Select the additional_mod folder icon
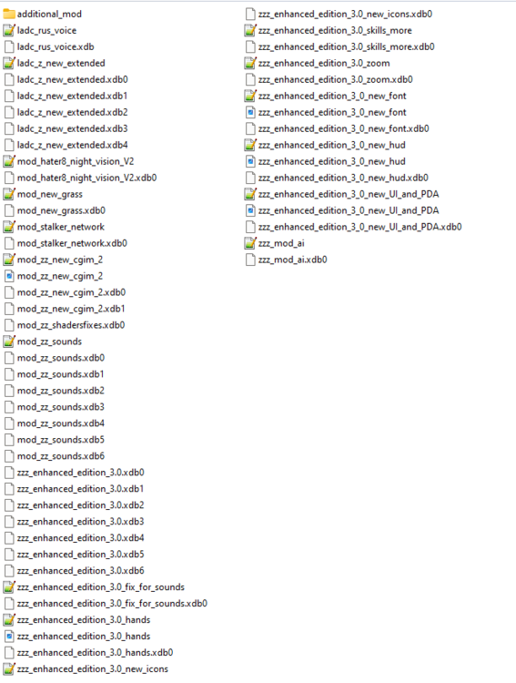The height and width of the screenshot is (683, 516). tap(9, 14)
